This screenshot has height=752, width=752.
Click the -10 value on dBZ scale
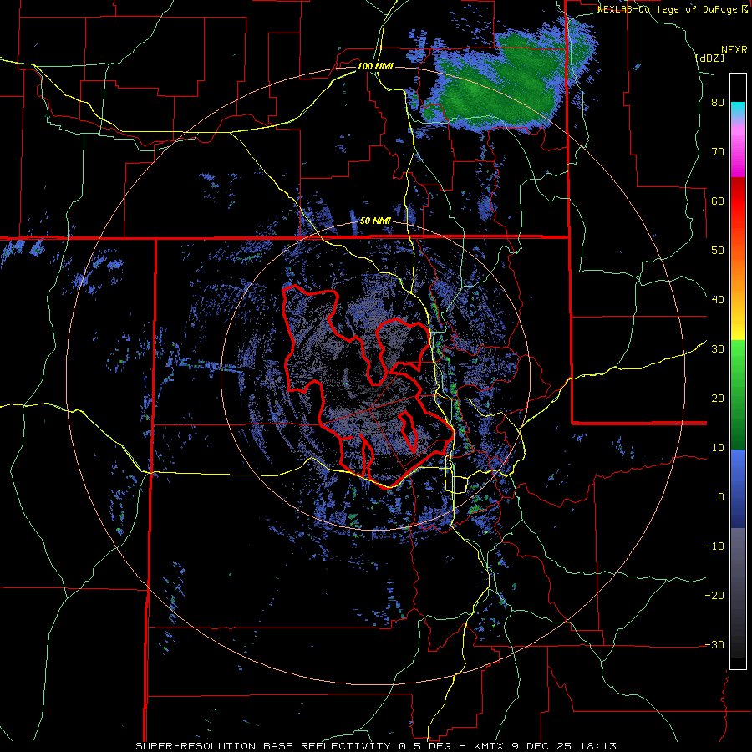(714, 546)
